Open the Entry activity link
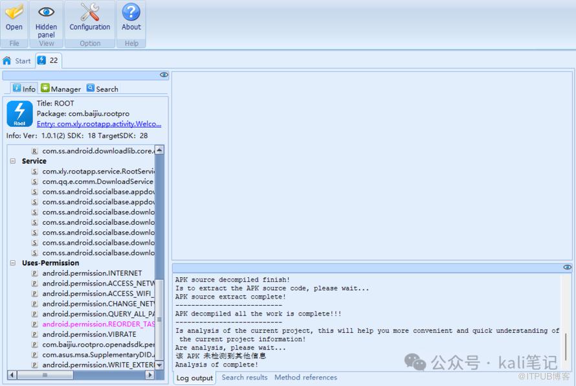Screen dimensions: 576x386 [98, 124]
